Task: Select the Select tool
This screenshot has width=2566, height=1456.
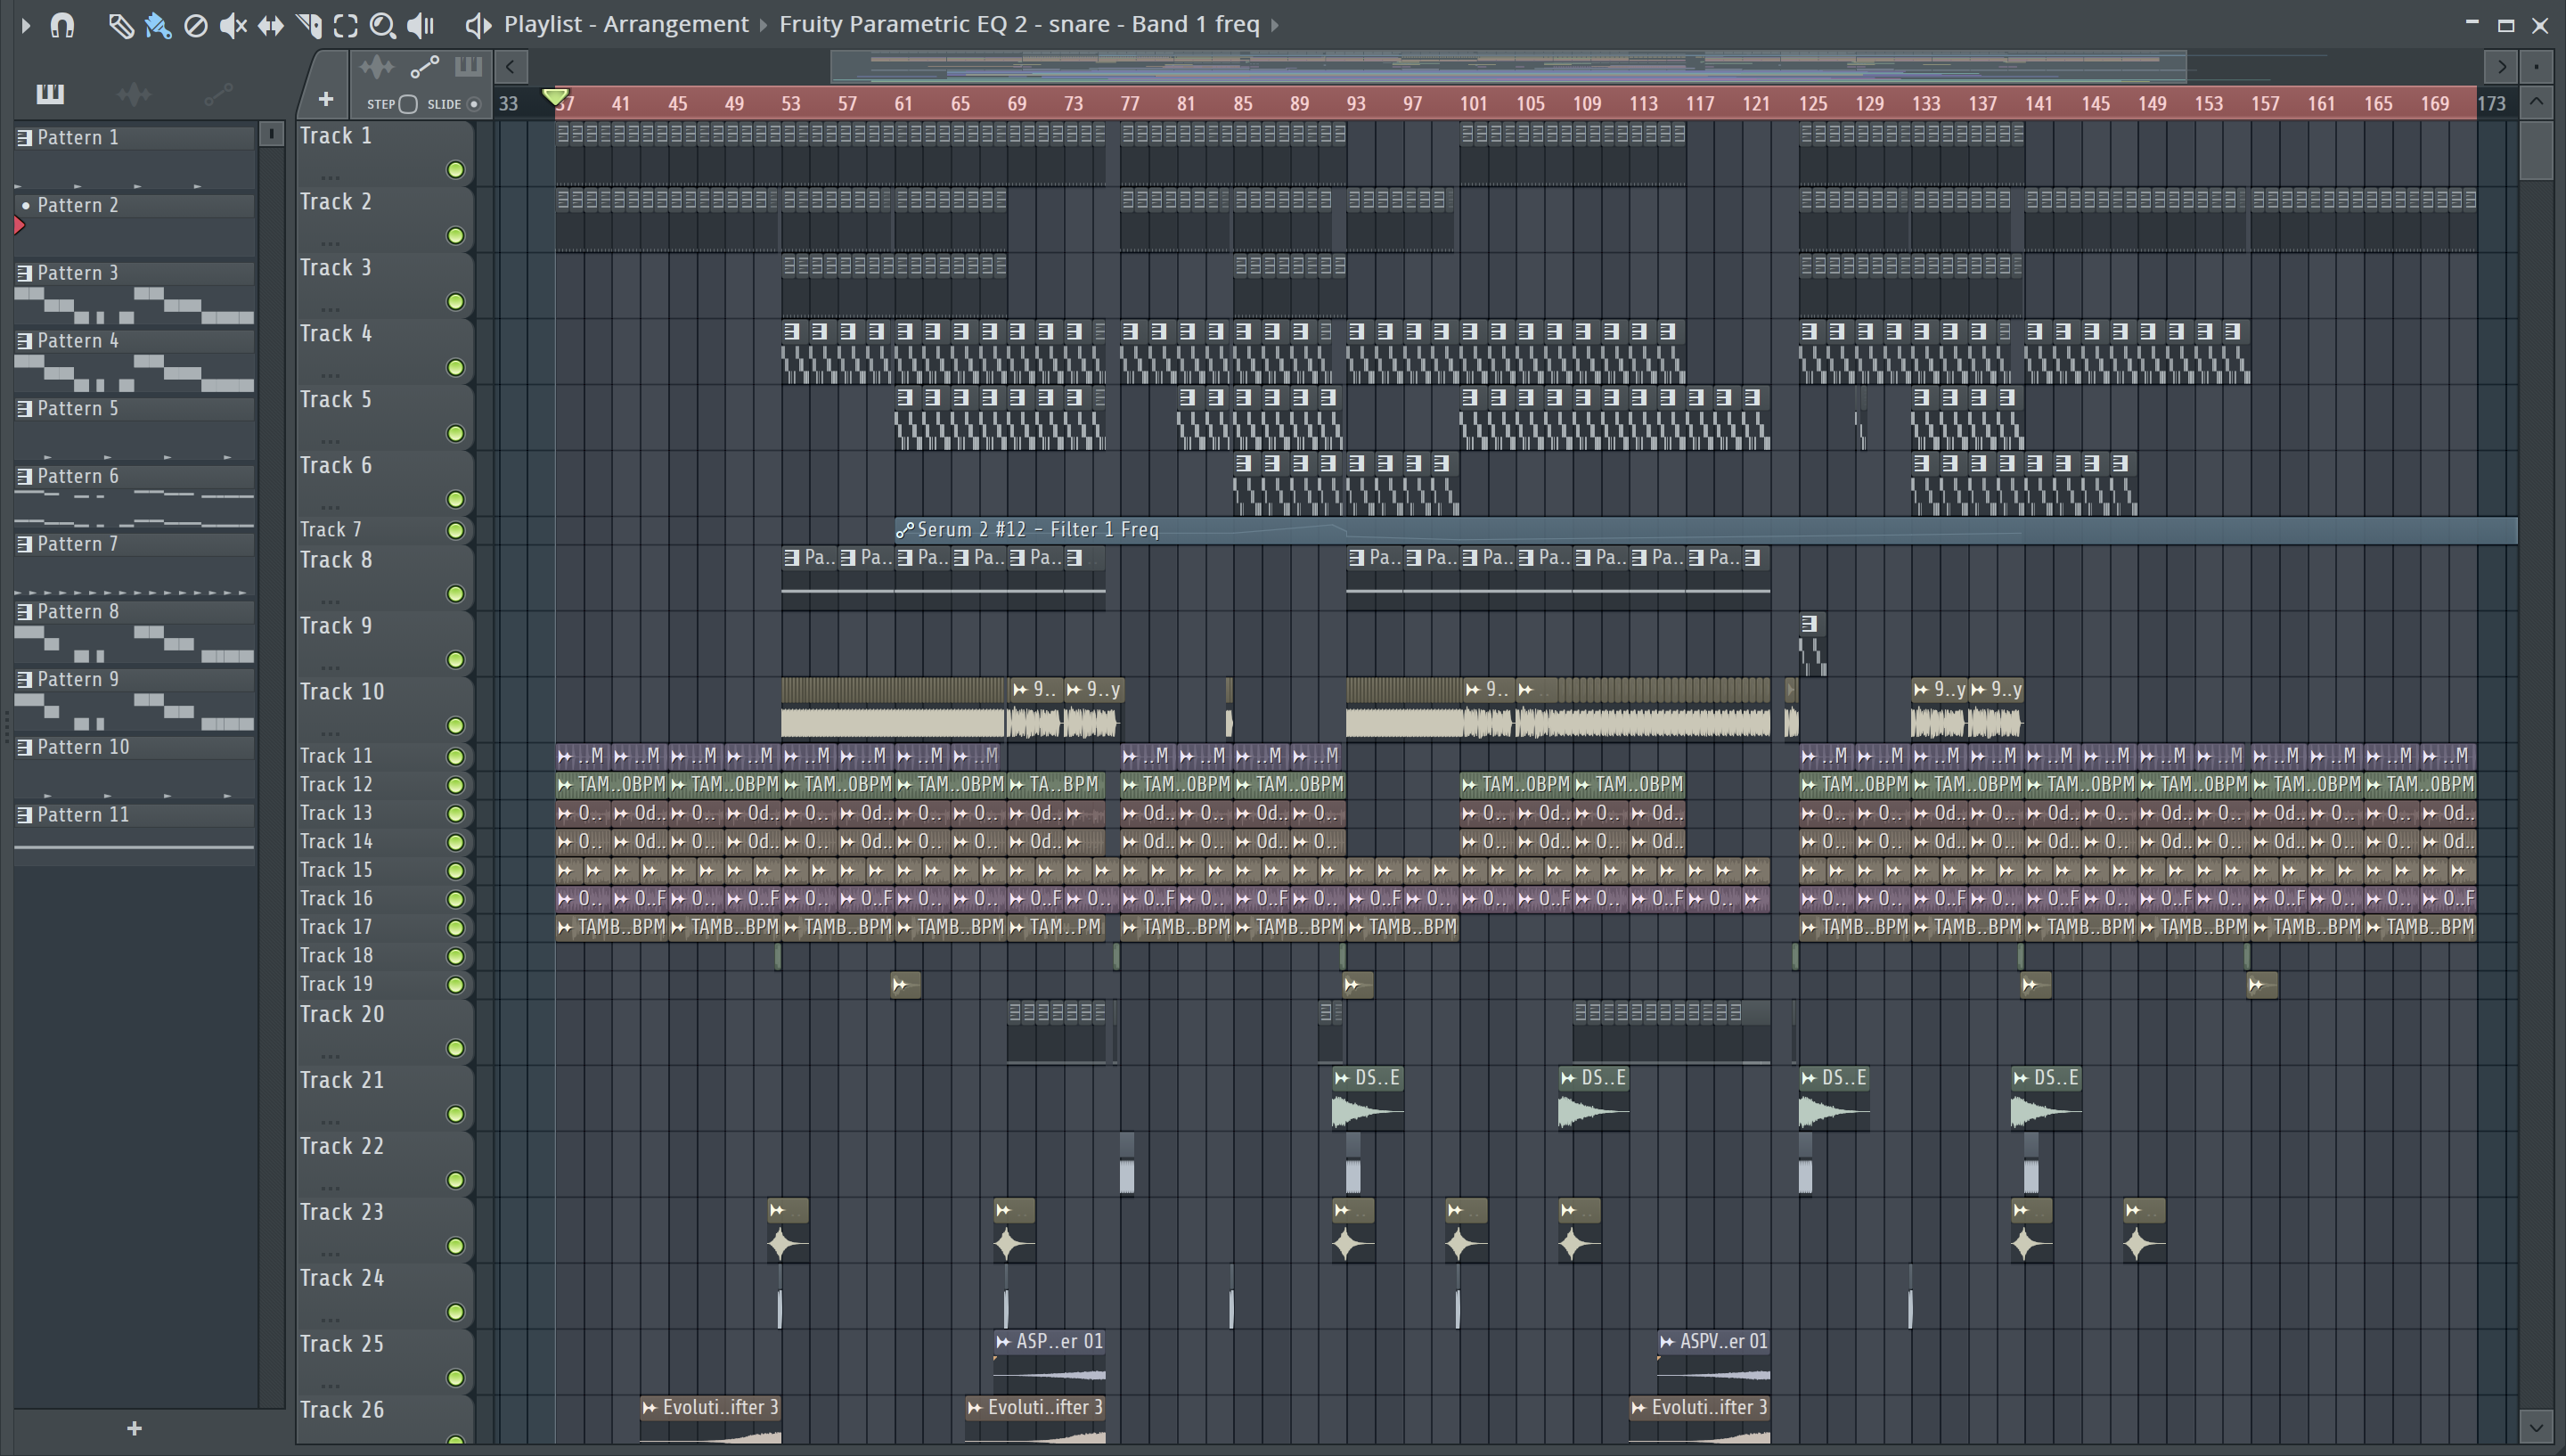Action: (346, 25)
